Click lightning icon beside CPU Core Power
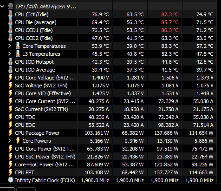The height and width of the screenshot is (191, 221). 10,149
